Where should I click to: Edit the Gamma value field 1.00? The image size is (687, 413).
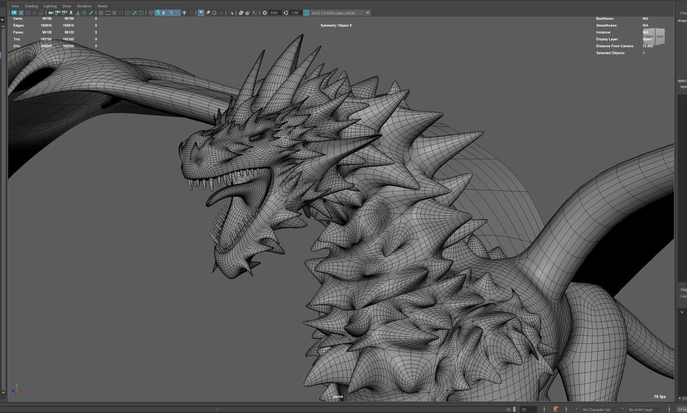tap(295, 13)
